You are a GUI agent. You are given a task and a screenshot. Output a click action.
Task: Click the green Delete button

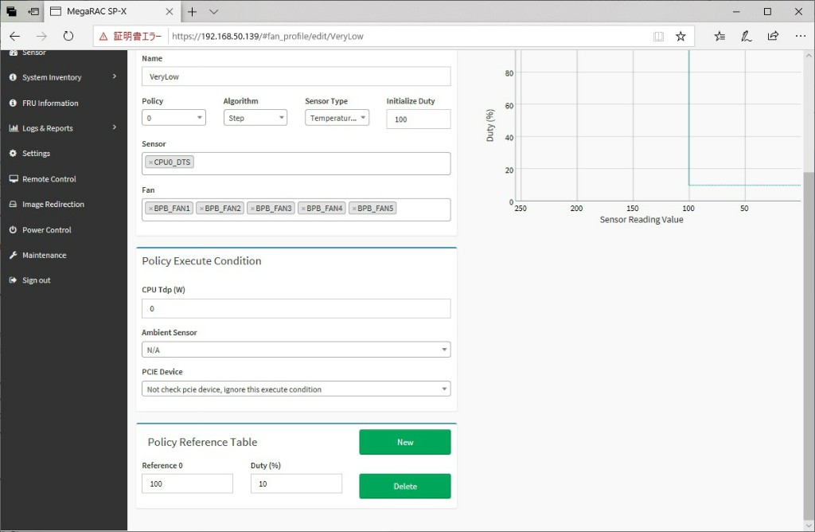pos(404,486)
